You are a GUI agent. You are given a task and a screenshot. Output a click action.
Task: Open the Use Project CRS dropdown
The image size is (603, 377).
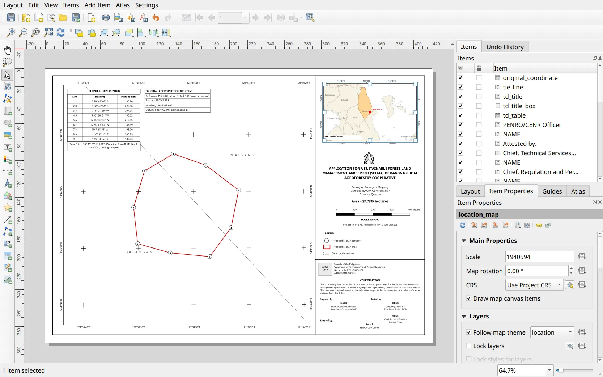tap(534, 285)
